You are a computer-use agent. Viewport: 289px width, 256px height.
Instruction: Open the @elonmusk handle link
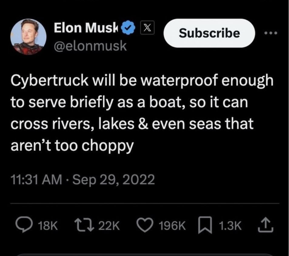[90, 46]
